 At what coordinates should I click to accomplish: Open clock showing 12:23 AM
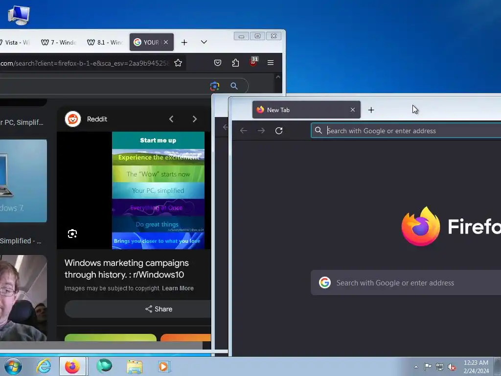click(x=476, y=367)
